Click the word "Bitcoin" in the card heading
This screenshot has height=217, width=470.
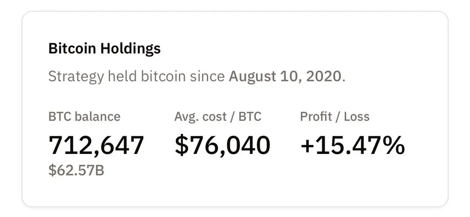(72, 49)
